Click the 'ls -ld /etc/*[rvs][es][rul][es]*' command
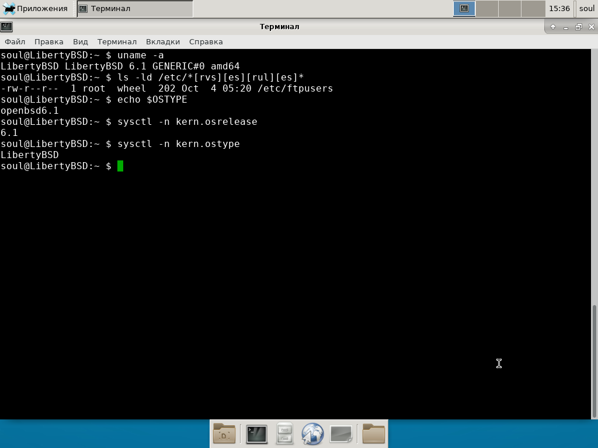 click(210, 78)
